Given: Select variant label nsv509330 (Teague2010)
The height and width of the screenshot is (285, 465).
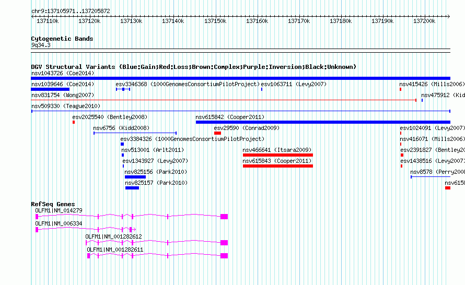Looking at the screenshot, I should (x=66, y=106).
